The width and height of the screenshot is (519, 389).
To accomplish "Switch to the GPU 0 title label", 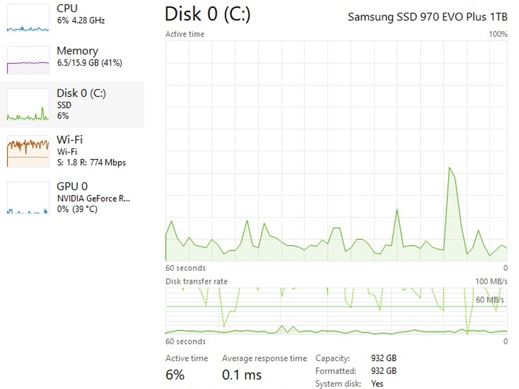I will (72, 186).
